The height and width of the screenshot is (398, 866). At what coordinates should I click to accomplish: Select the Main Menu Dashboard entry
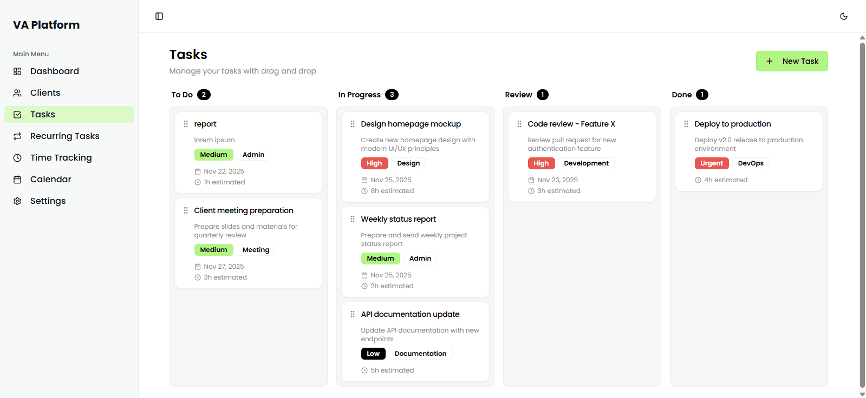click(54, 71)
